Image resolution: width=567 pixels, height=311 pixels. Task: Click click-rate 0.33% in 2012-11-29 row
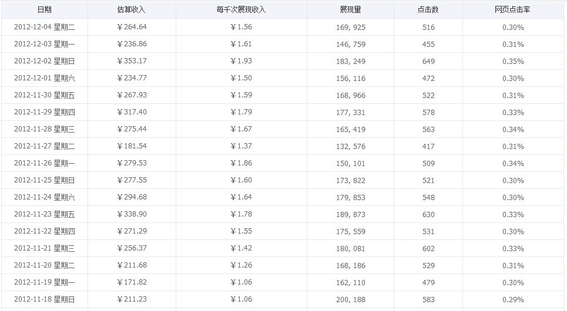(513, 112)
